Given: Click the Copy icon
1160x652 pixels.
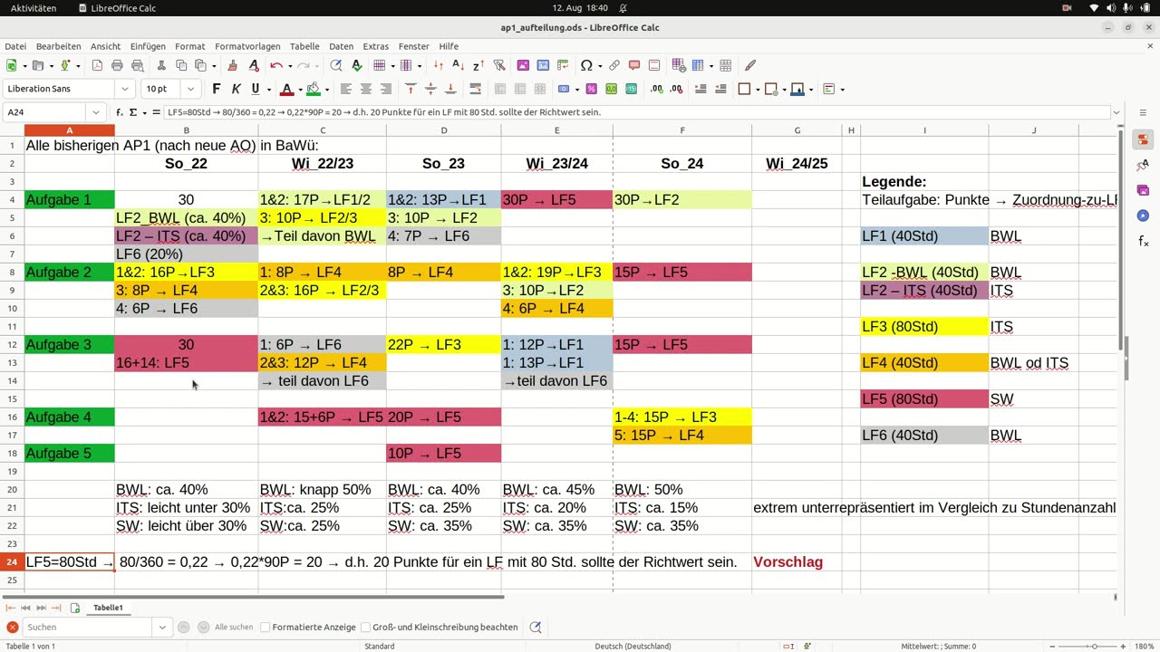Looking at the screenshot, I should pyautogui.click(x=181, y=65).
